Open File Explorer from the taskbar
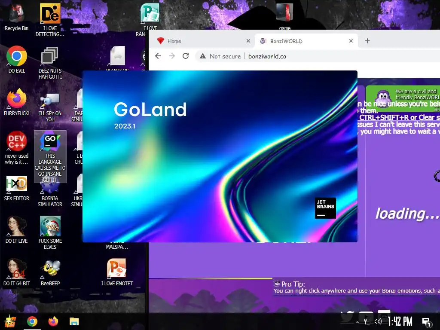The height and width of the screenshot is (330, 440). pos(74,321)
